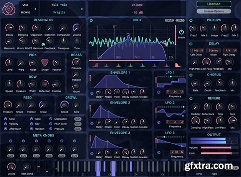Click the Delay Low Pass knob

tap(206, 62)
